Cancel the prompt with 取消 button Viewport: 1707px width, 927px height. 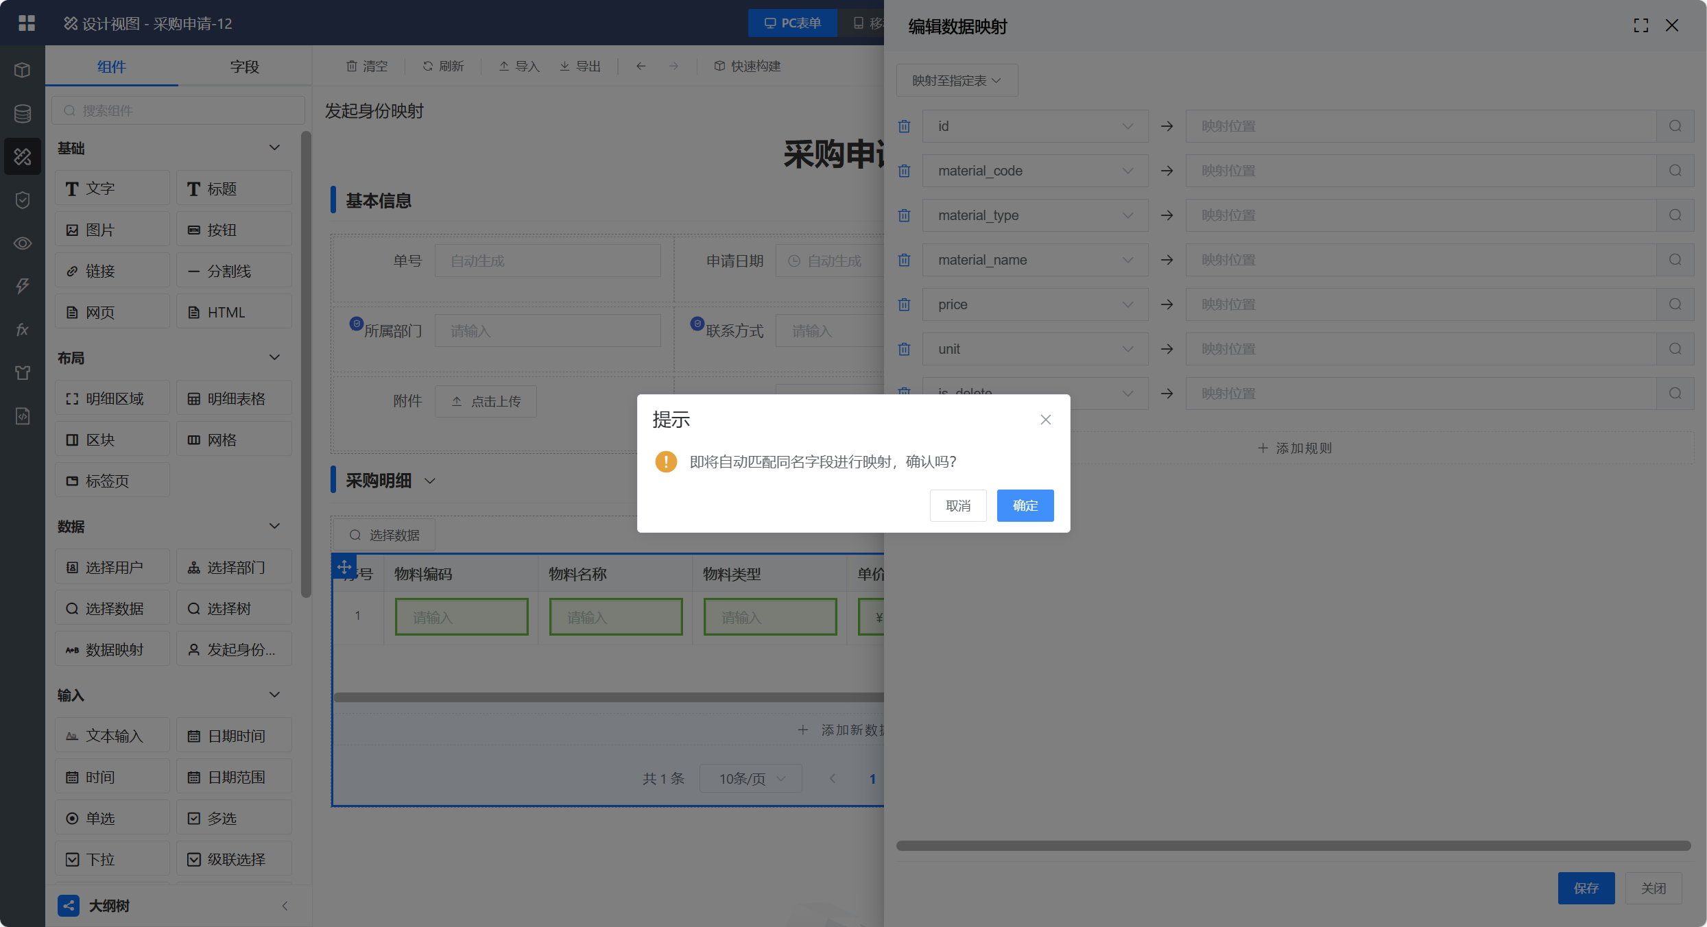(x=957, y=505)
